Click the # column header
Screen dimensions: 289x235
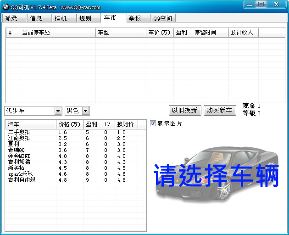point(13,33)
